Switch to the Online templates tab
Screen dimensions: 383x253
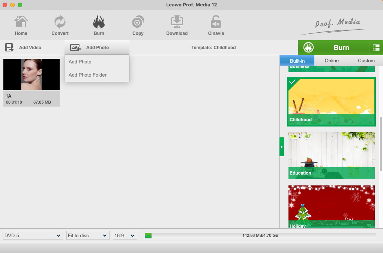pyautogui.click(x=332, y=60)
